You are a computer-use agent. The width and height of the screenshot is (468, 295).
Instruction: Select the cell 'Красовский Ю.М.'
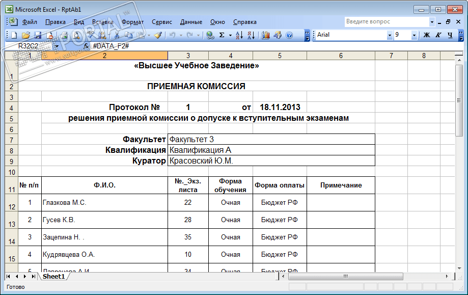pos(271,160)
